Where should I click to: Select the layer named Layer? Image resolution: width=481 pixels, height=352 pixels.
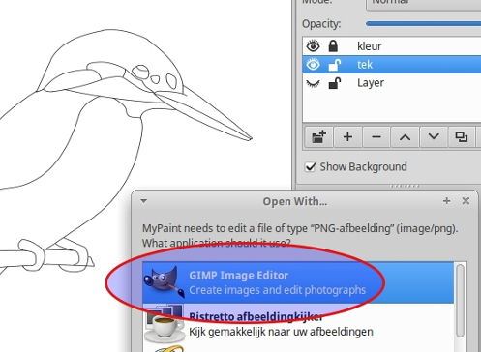(x=371, y=83)
